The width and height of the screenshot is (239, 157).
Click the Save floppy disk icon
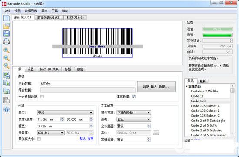pos(7,33)
